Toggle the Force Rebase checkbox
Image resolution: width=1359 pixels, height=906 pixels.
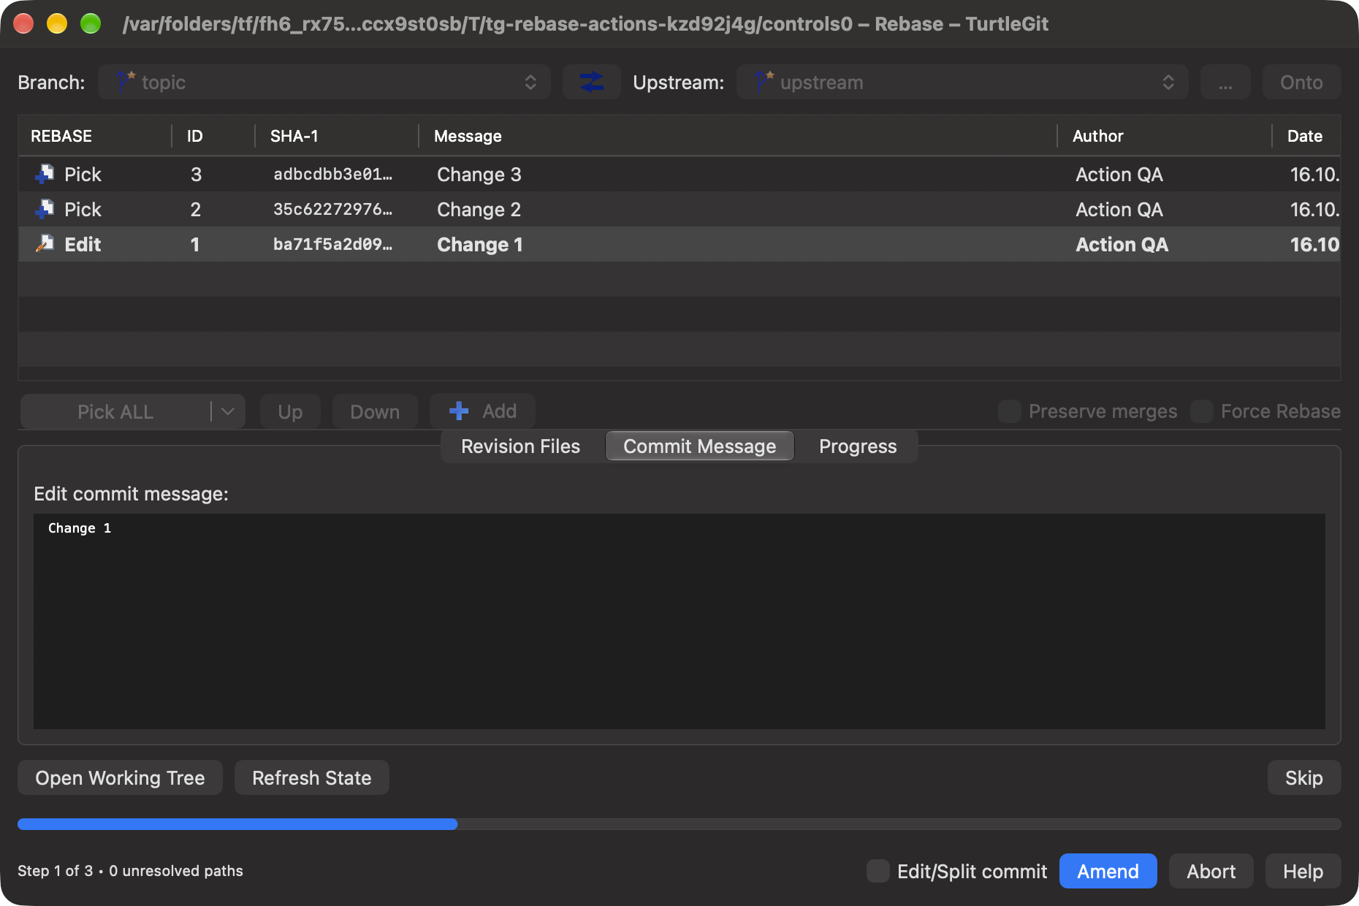[x=1202, y=411]
